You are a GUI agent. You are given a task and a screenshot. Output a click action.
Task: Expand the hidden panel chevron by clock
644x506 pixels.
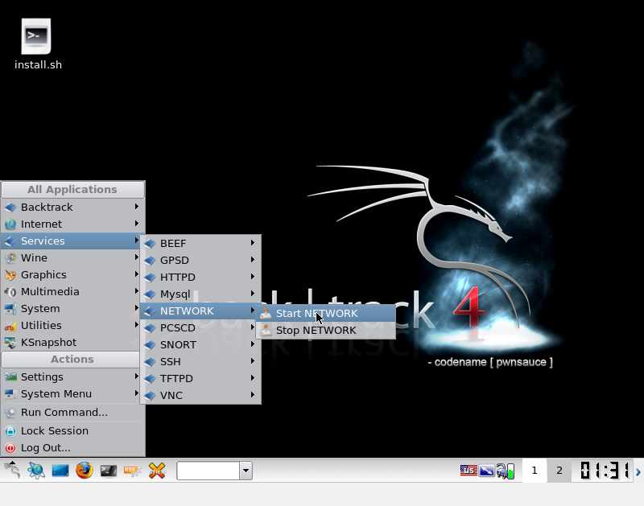[638, 472]
